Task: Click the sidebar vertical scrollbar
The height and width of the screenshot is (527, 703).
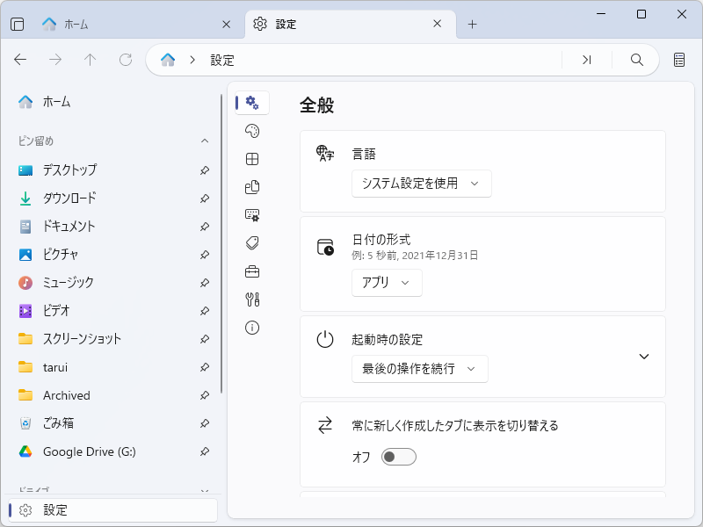Action: point(221,244)
